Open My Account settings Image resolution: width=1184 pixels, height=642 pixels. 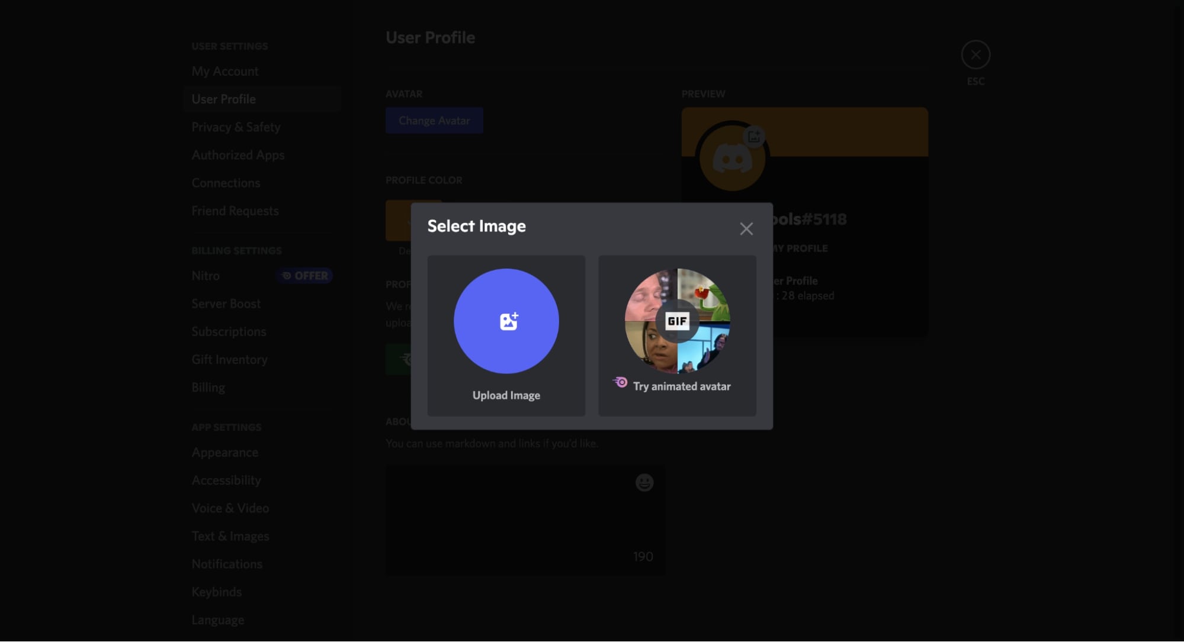[262, 71]
